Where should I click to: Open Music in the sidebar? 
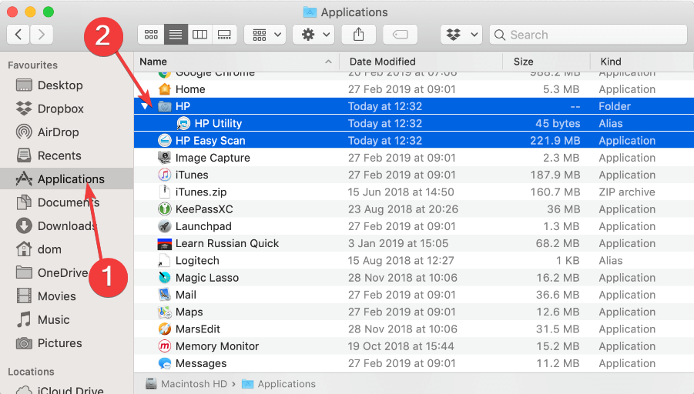[54, 319]
